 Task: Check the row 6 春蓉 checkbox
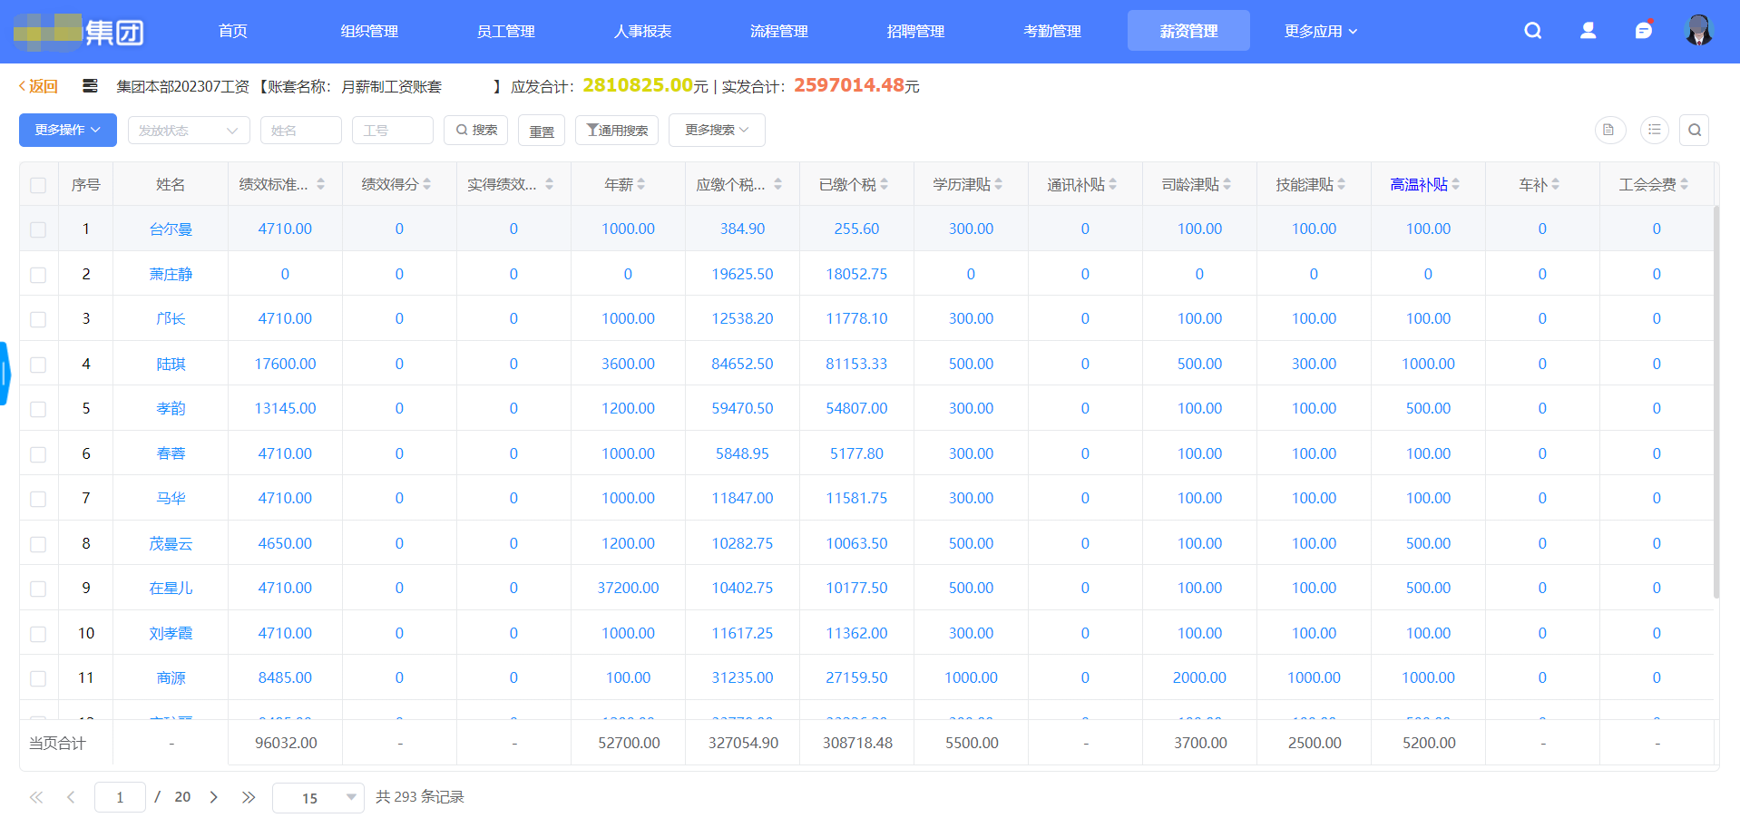tap(38, 454)
